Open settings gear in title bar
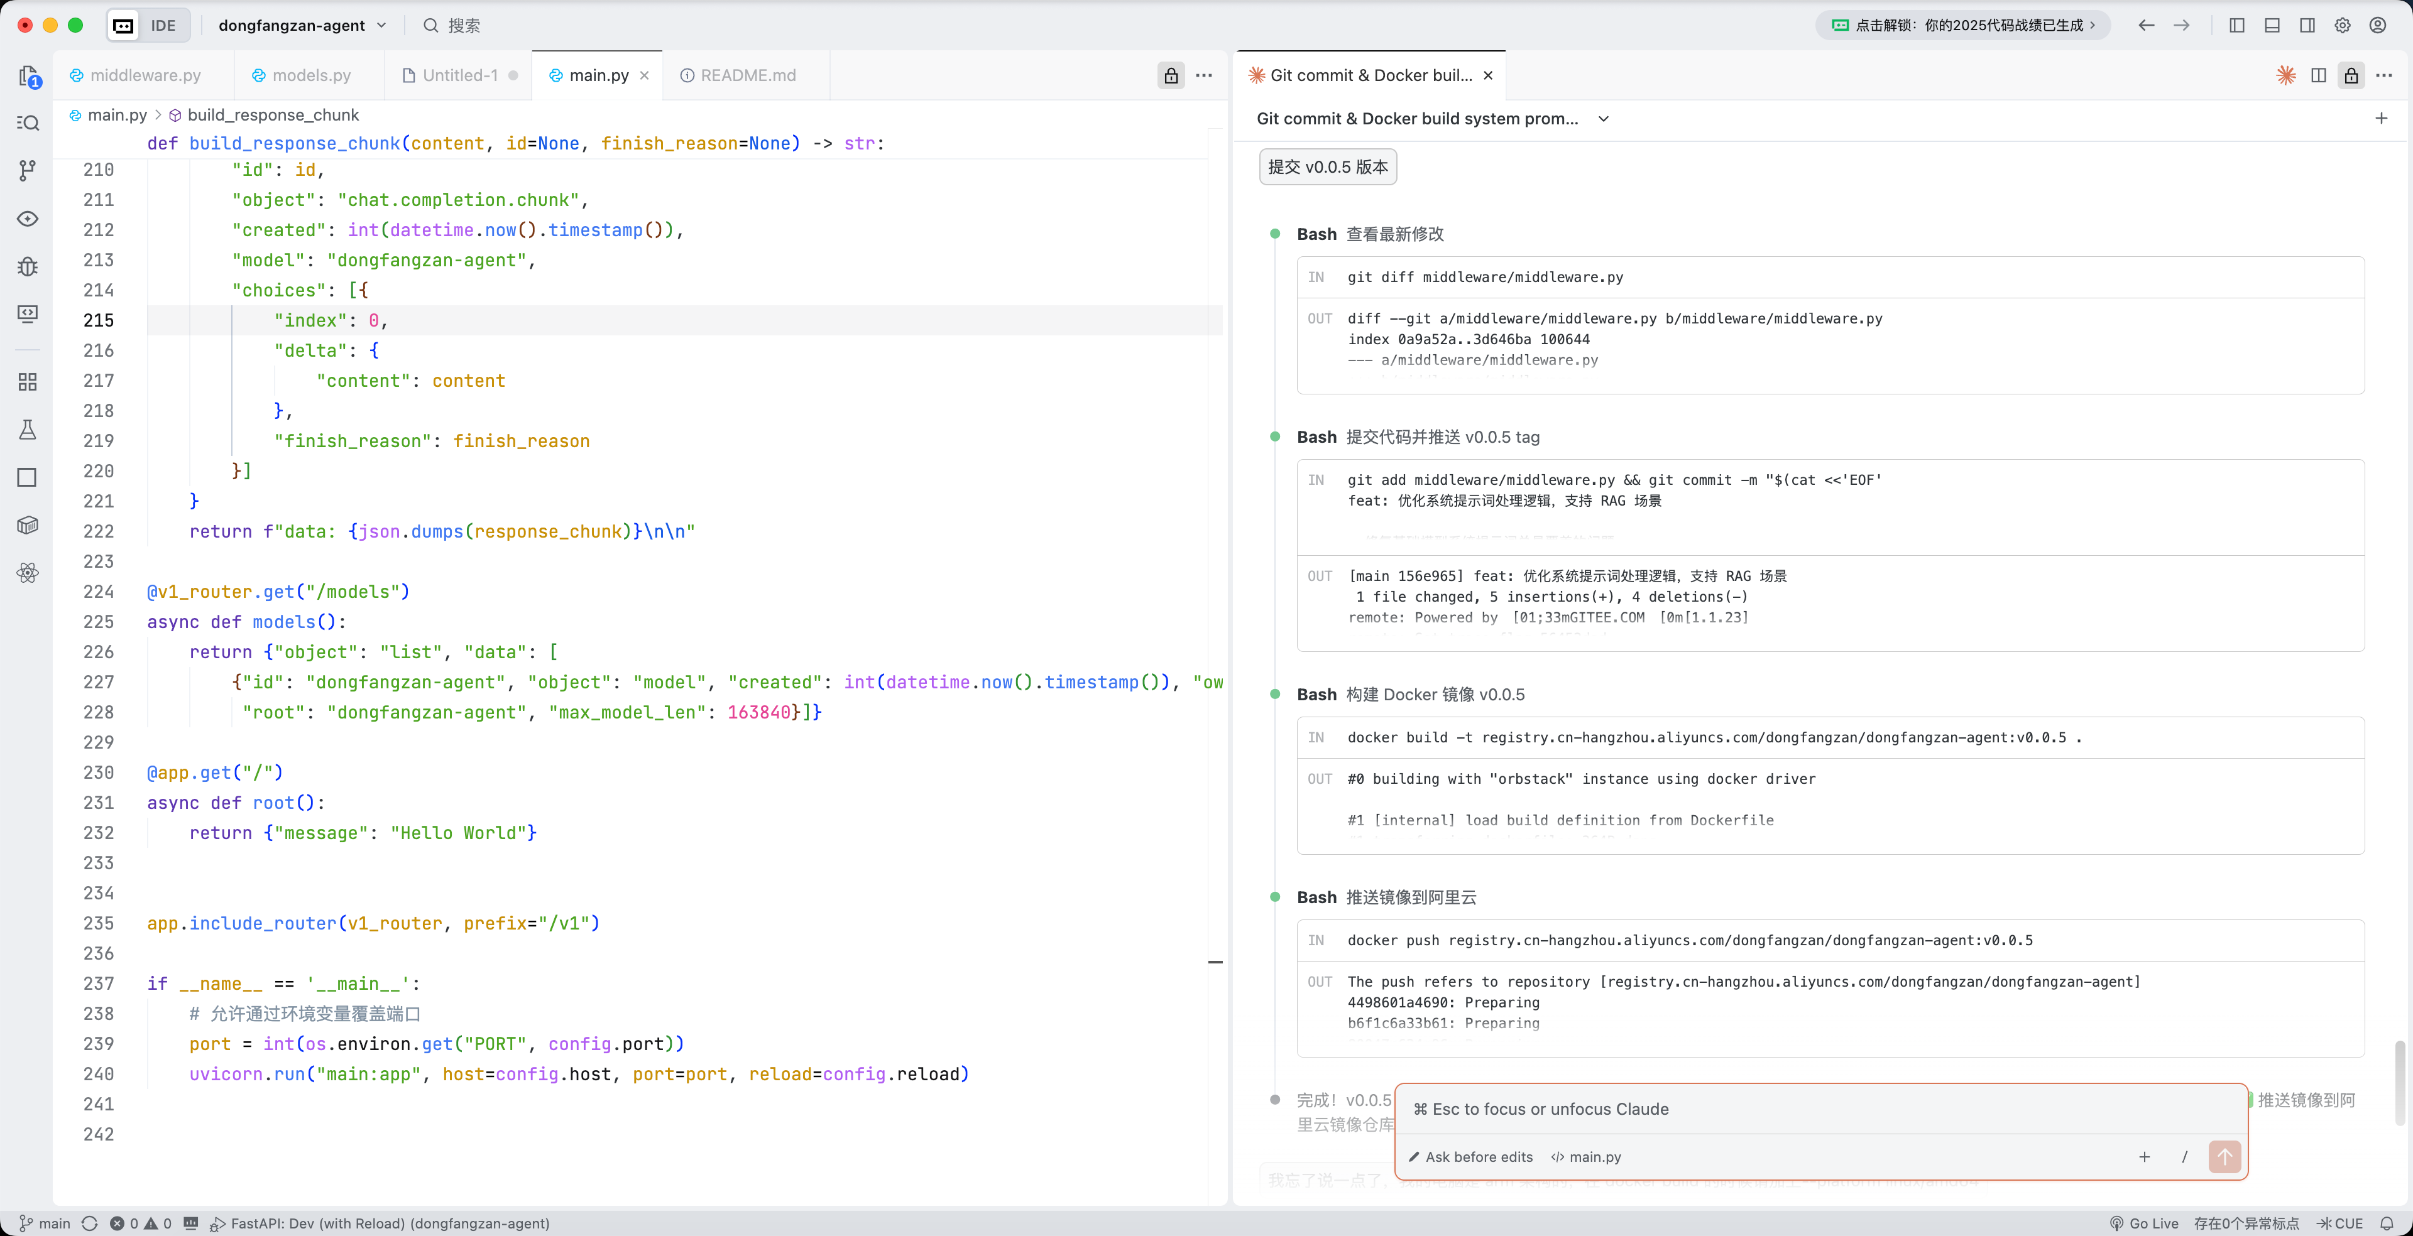The height and width of the screenshot is (1236, 2413). [x=2342, y=25]
